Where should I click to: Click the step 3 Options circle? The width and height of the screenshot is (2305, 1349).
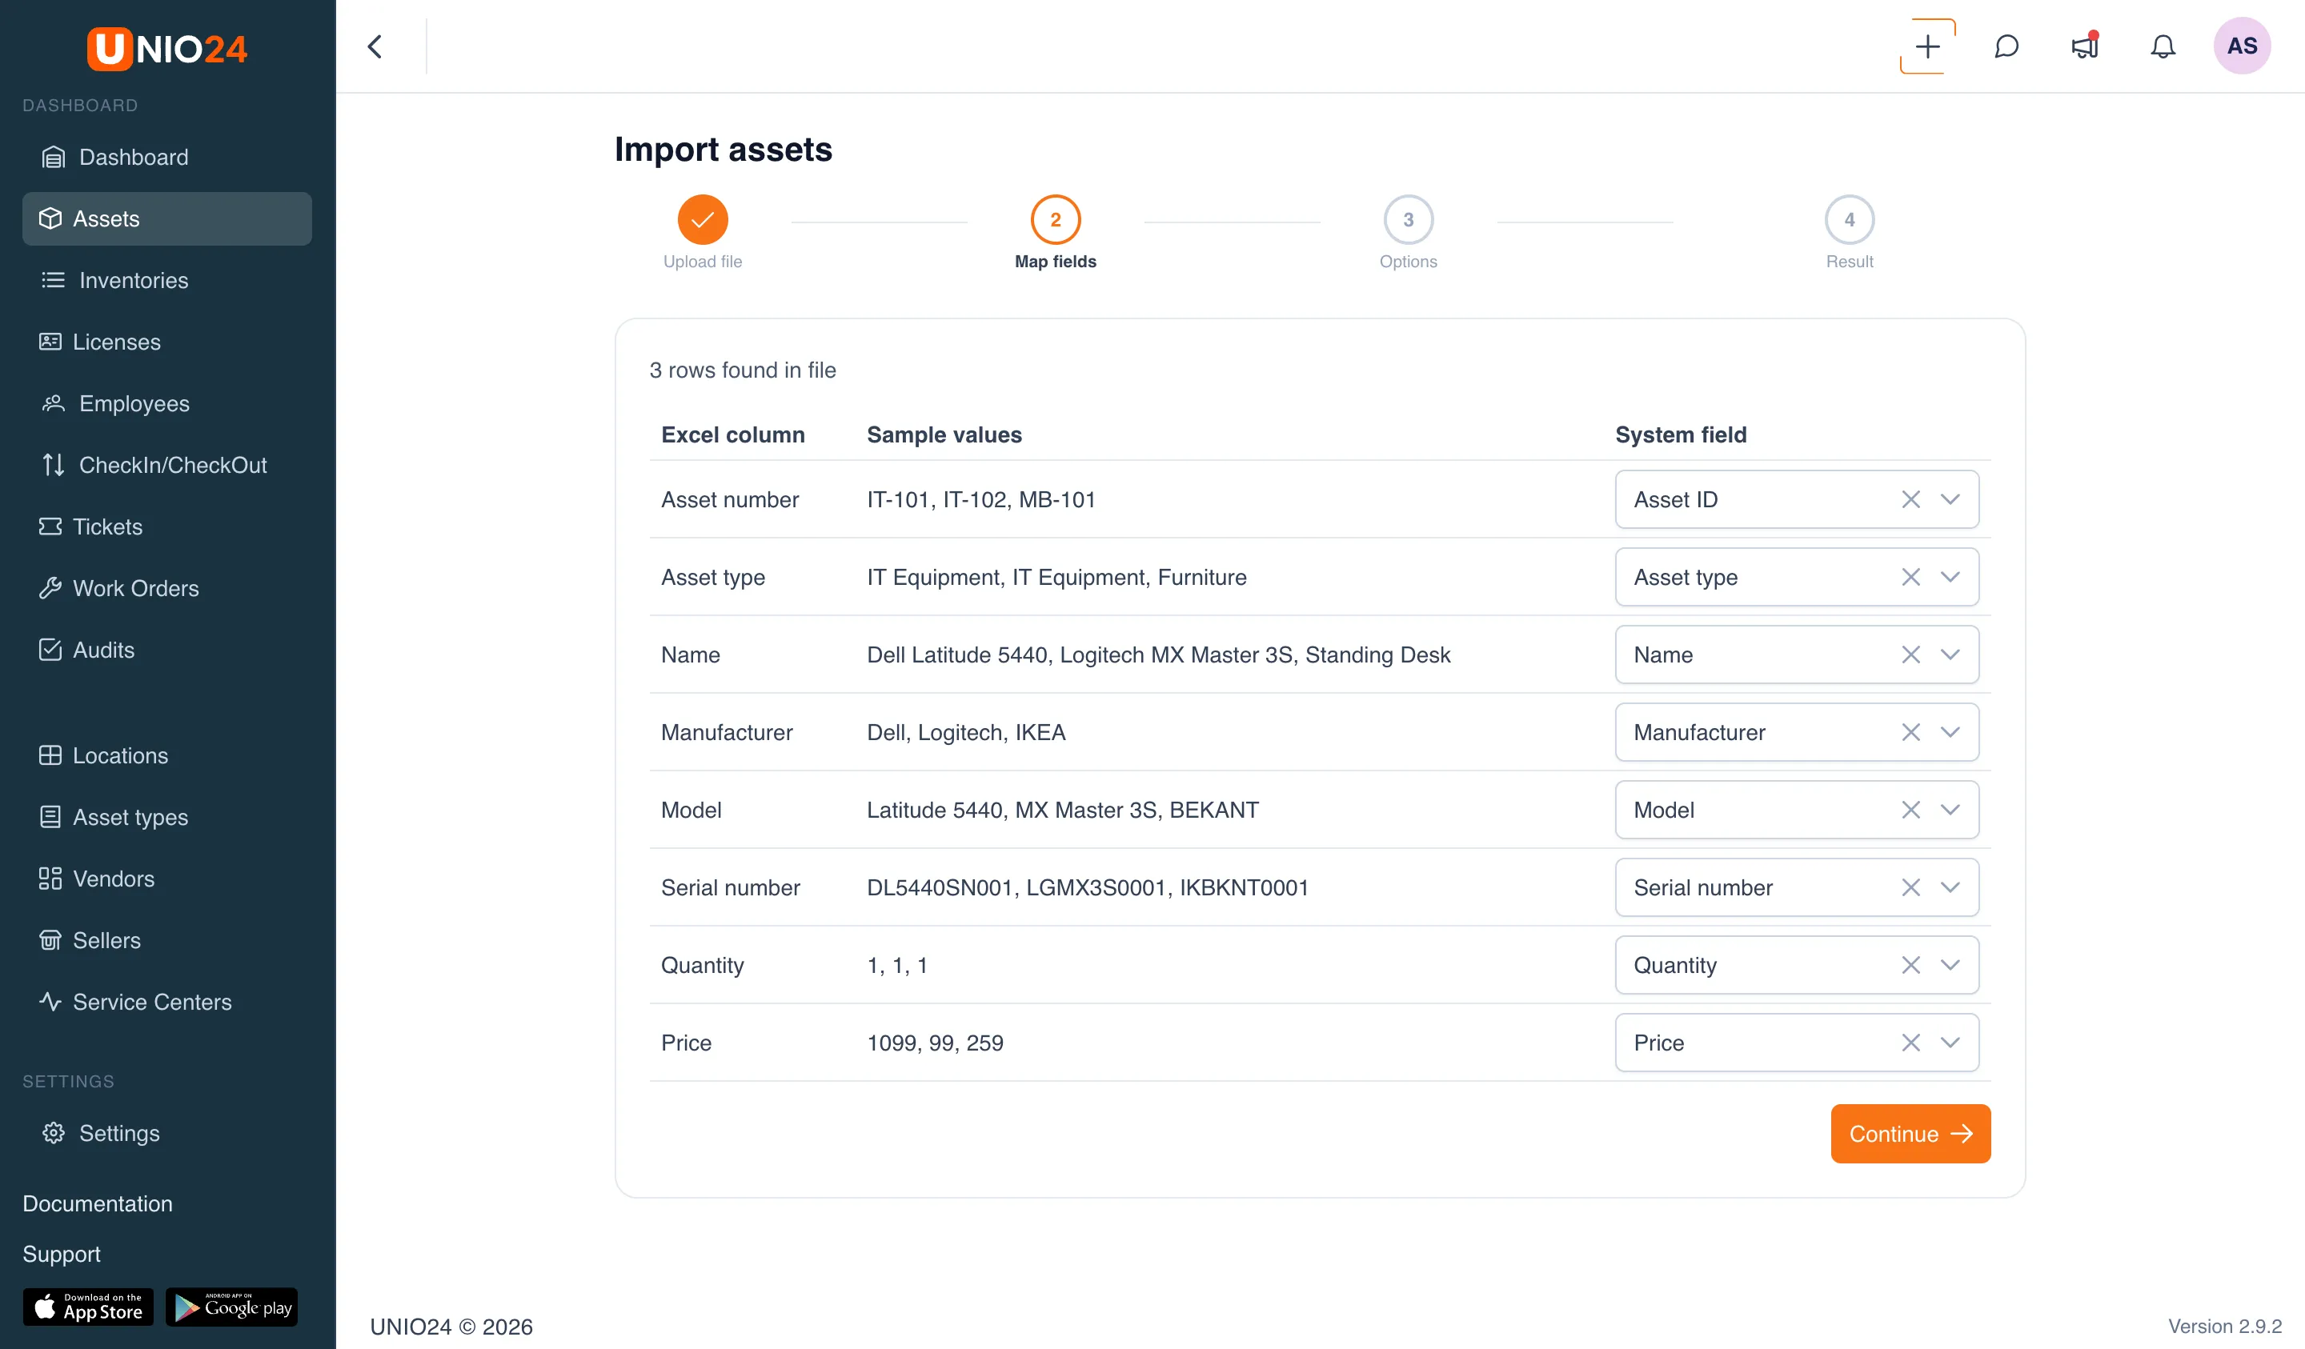(1409, 219)
